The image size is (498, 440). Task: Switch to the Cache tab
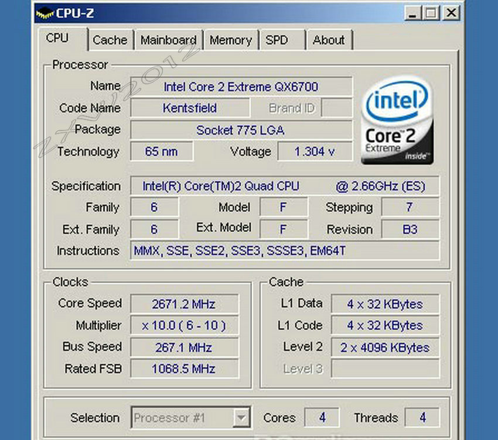[111, 40]
